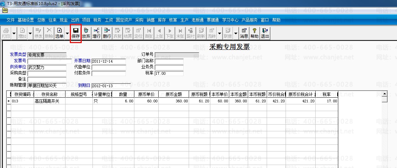Click the 结算 settlement toolbar icon
Viewport: 397px width, 168px height.
click(x=128, y=33)
